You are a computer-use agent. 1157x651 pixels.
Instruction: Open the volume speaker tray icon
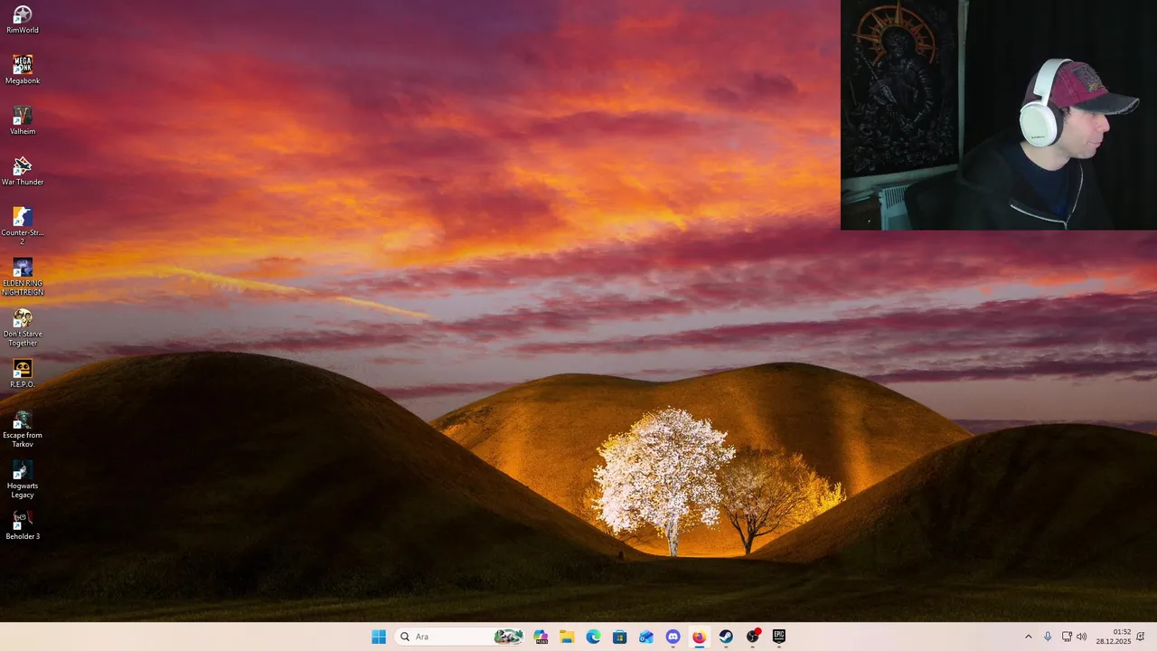(x=1082, y=637)
